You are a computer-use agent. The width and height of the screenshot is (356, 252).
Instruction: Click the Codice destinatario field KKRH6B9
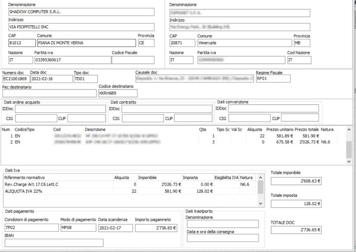click(x=118, y=93)
